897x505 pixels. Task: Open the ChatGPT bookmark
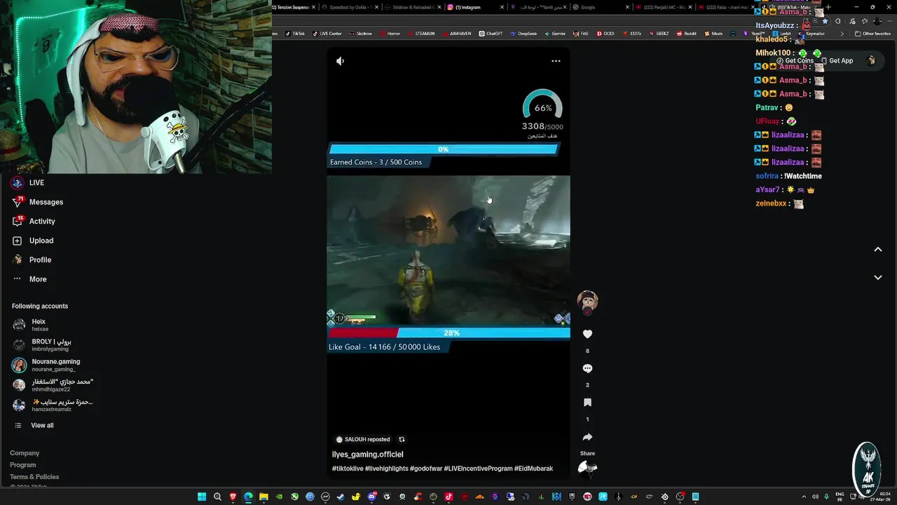(491, 34)
